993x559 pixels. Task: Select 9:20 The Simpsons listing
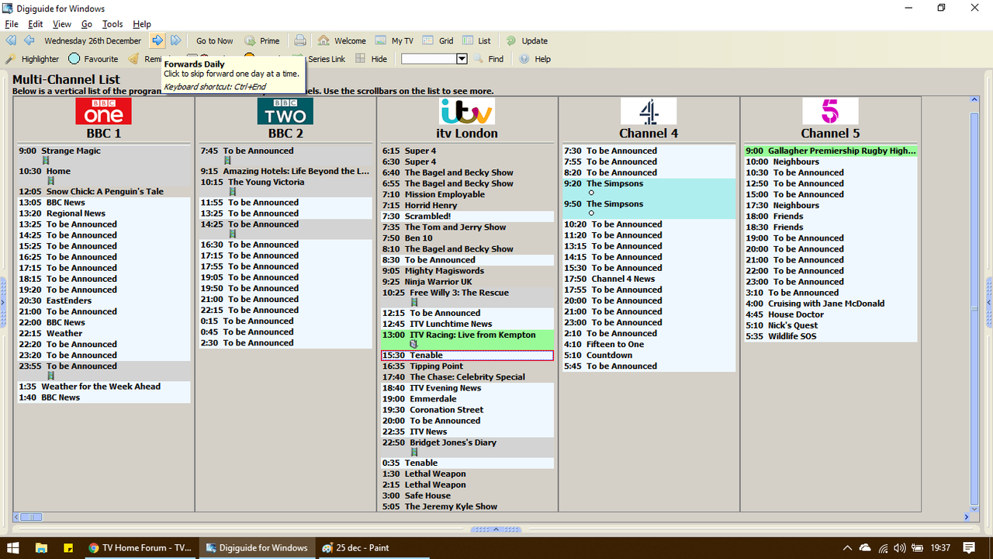649,189
